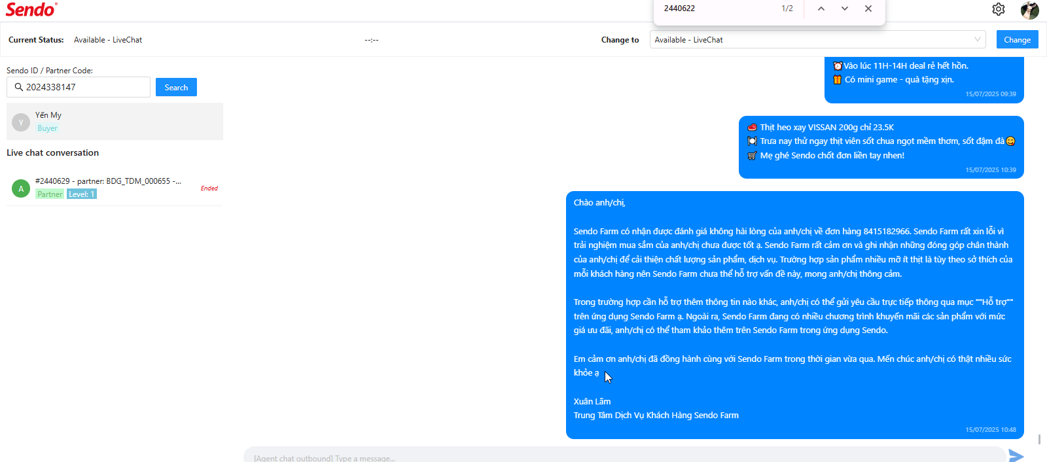Click the message about VISSAN minced pork
1047x462 pixels.
881,147
